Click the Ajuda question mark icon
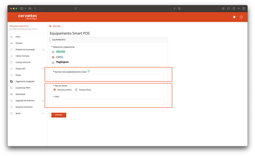Viewport: 255px width, 156px height. coord(11,114)
